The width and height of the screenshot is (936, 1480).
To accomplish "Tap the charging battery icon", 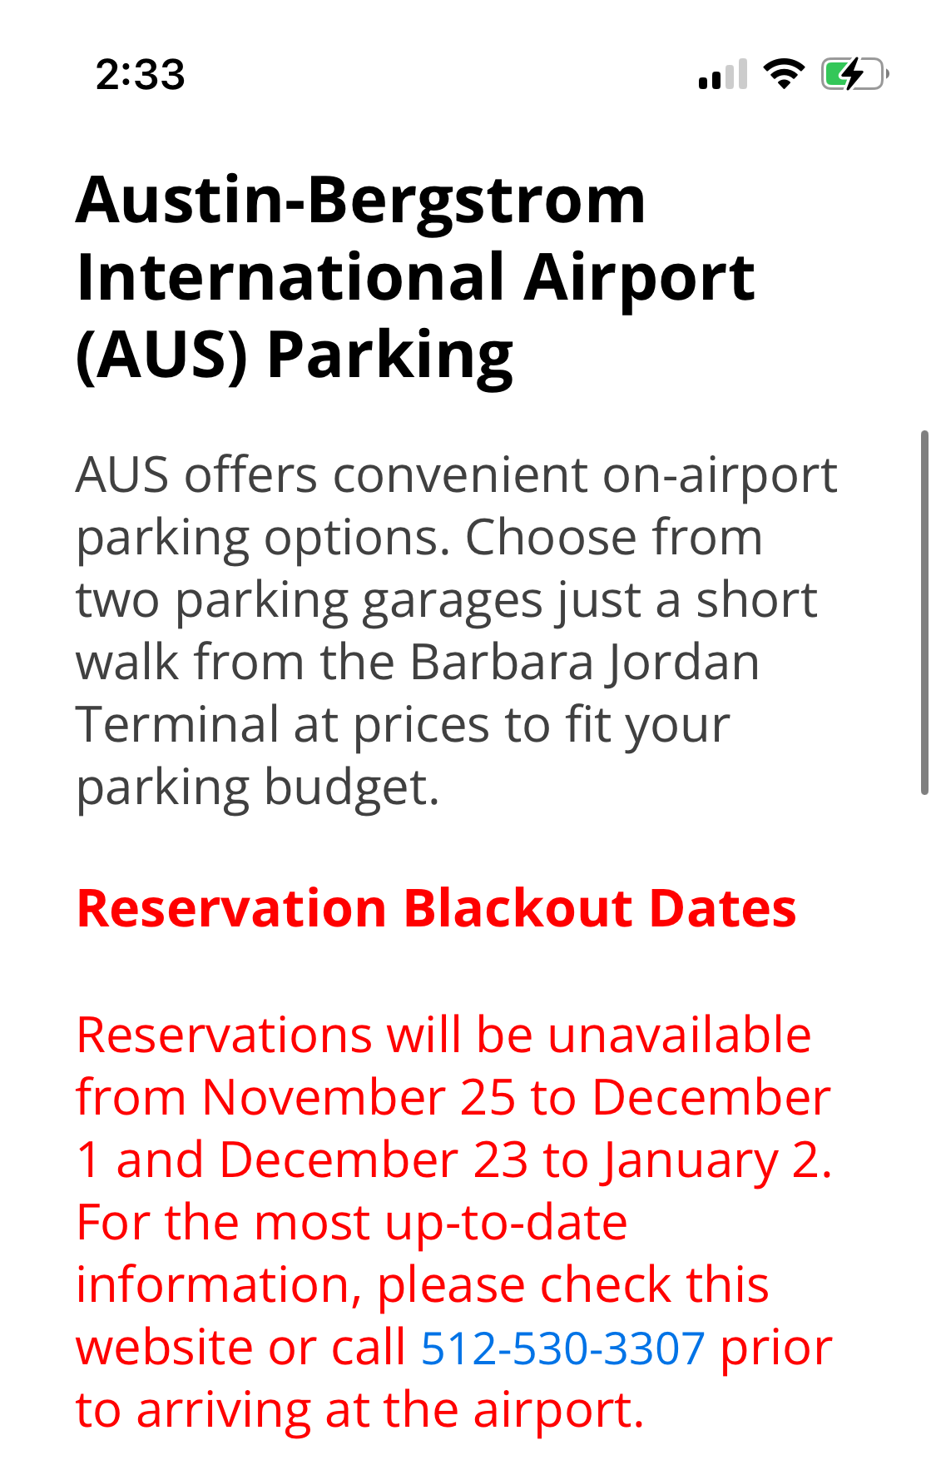I will click(854, 75).
